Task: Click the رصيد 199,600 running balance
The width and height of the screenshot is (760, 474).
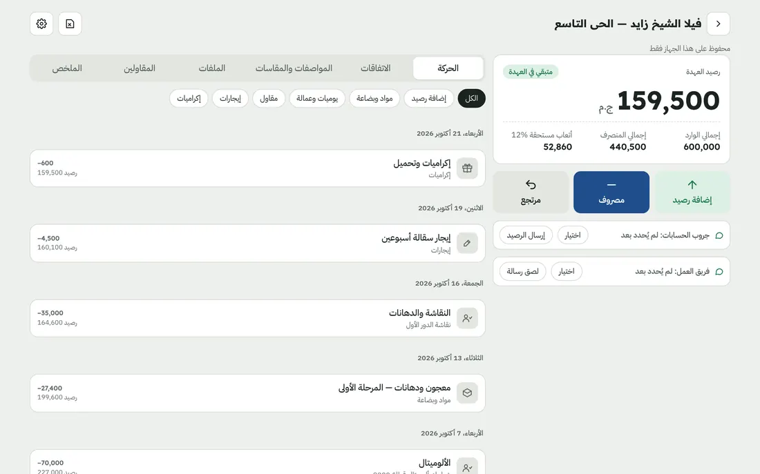Action: (x=57, y=397)
